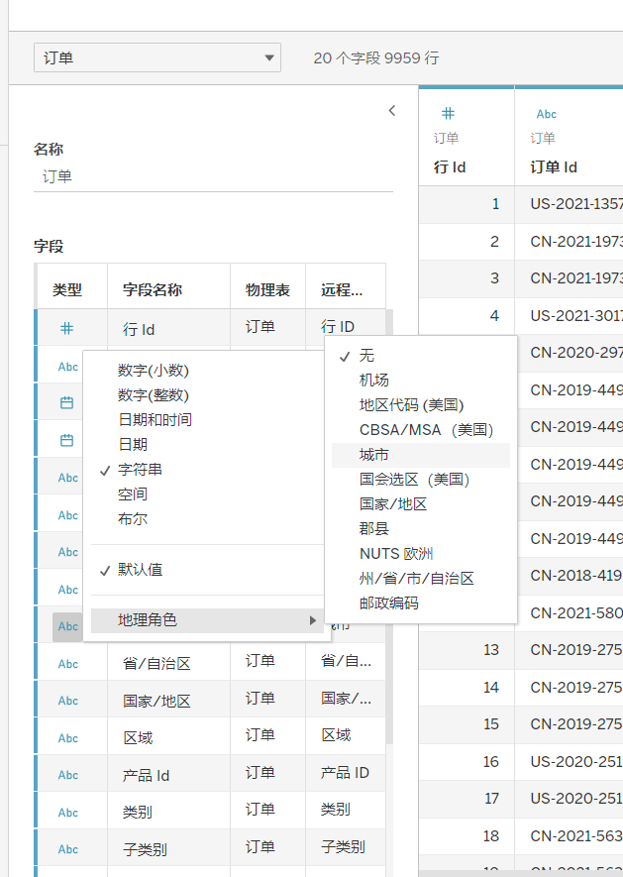Viewport: 623px width, 877px height.
Task: Click the 订单 physical table cell in 区域 row
Action: 267,735
